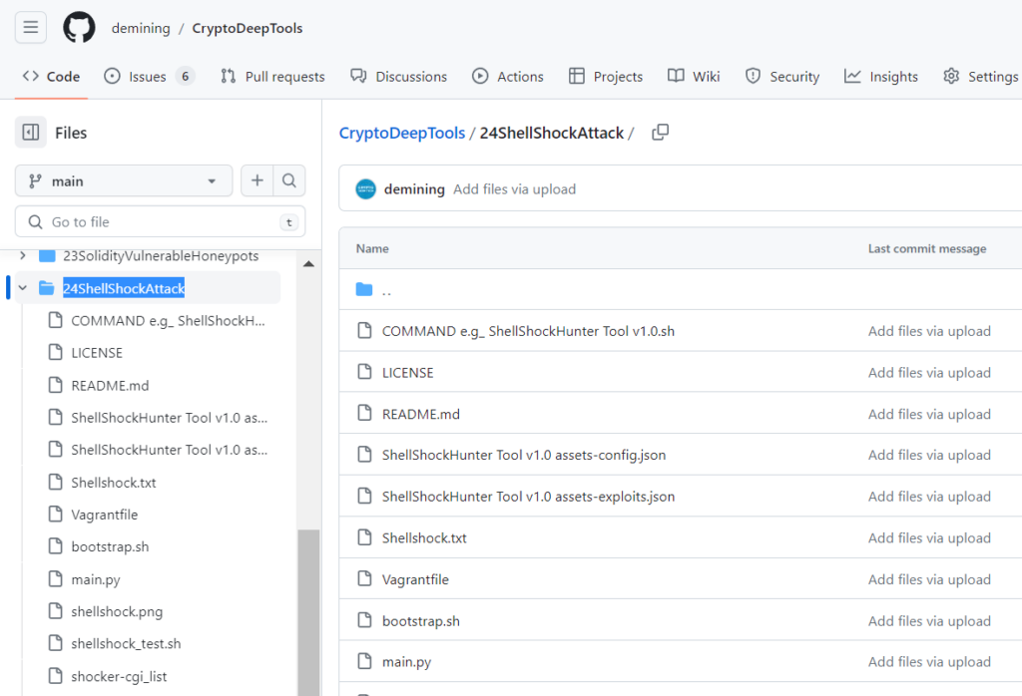
Task: Open commit message for LICENSE row
Action: point(929,372)
